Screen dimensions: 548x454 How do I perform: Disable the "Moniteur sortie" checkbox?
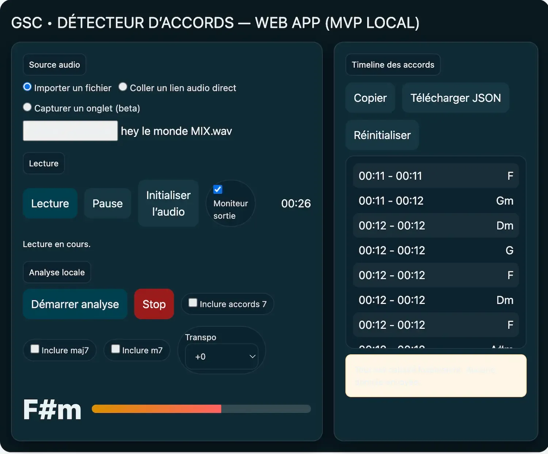(x=217, y=189)
